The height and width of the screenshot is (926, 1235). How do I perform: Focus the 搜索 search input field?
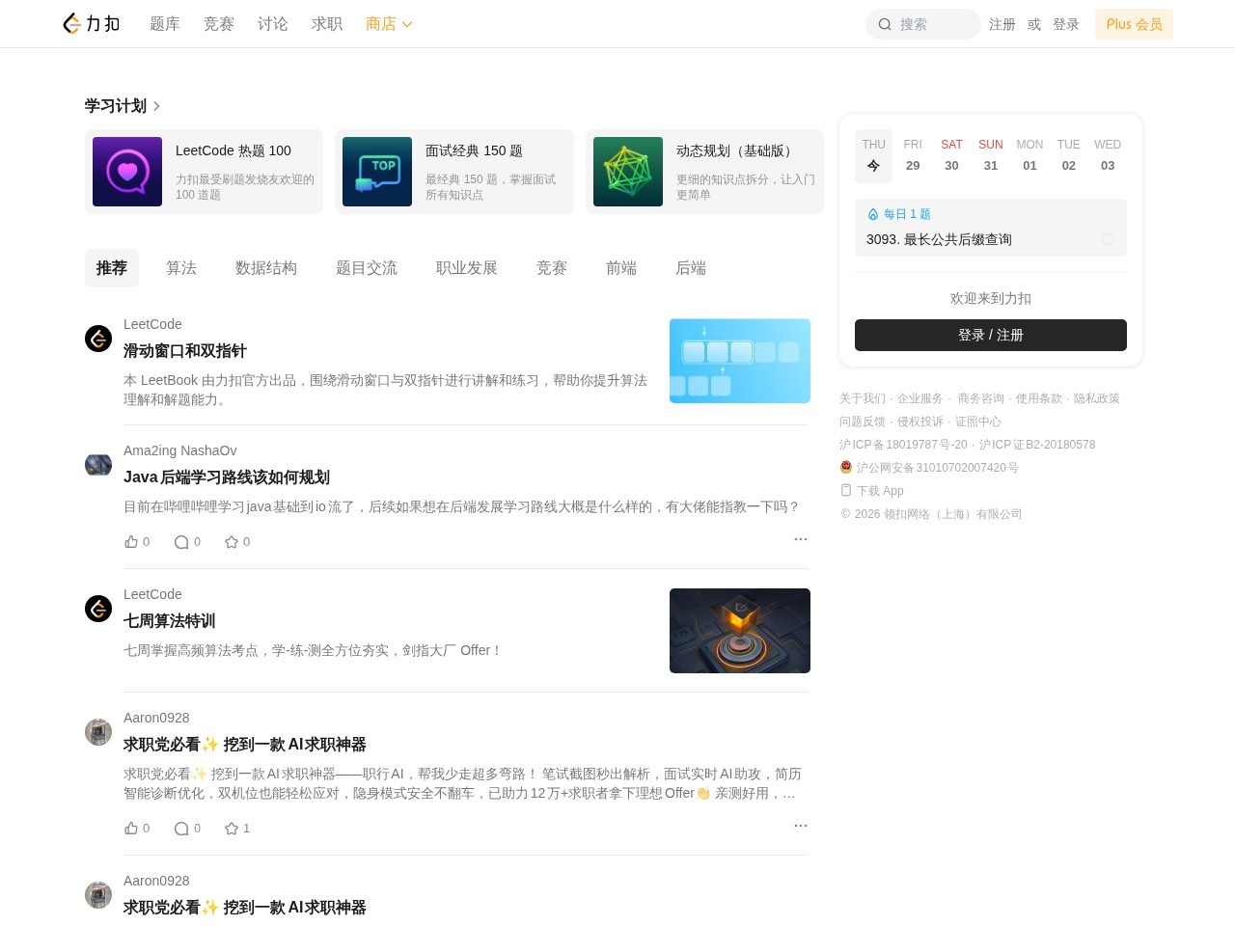923,24
